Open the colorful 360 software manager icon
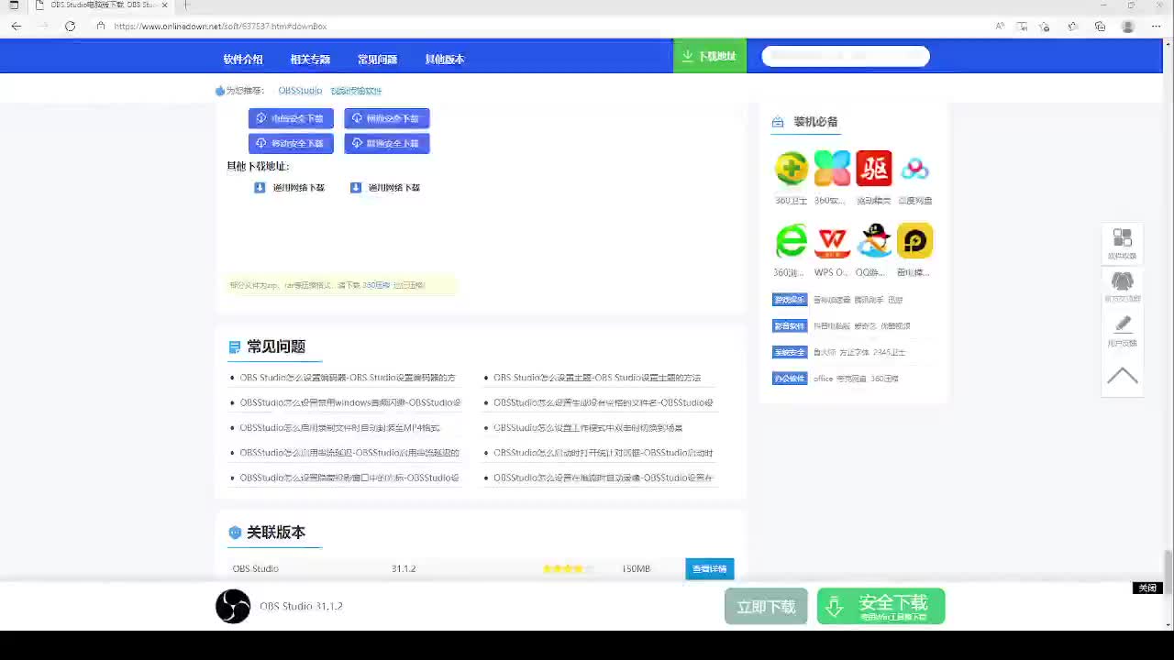1174x660 pixels. pyautogui.click(x=832, y=169)
